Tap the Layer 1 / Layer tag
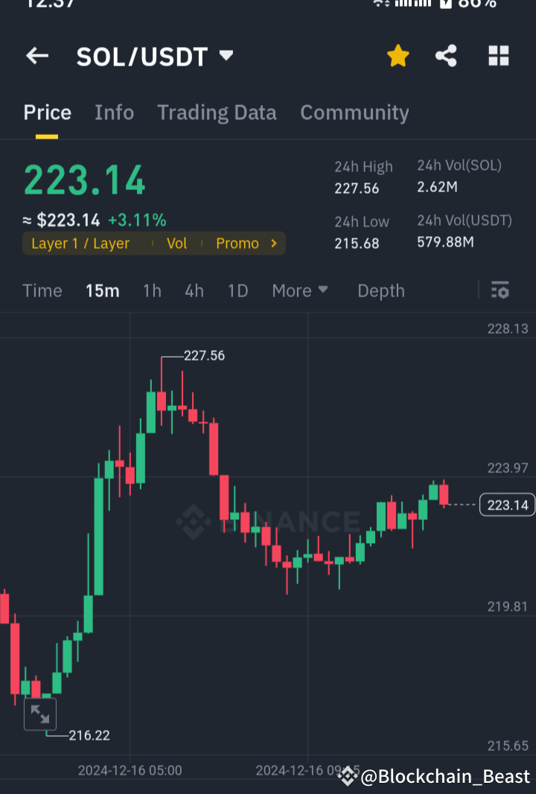 click(x=82, y=243)
